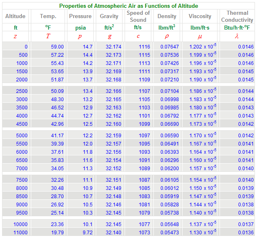Click the red 'λ' conductivity symbol
Image resolution: width=257 pixels, height=238 pixels.
[237, 36]
